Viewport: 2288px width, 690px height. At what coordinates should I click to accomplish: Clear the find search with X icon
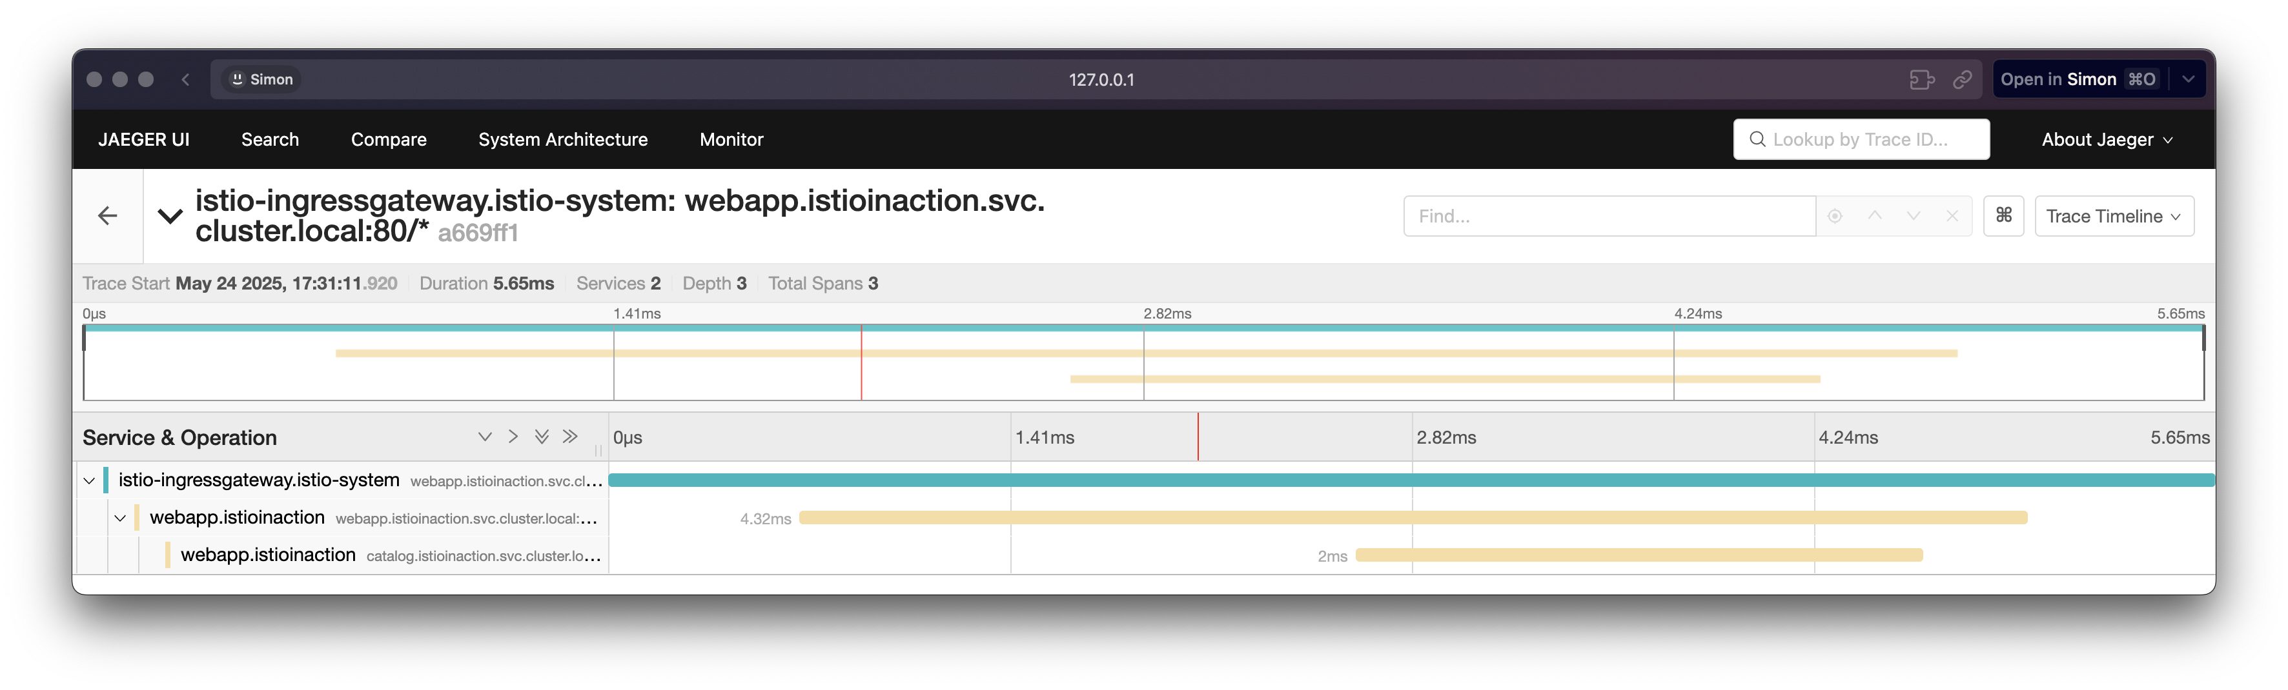pos(1952,215)
